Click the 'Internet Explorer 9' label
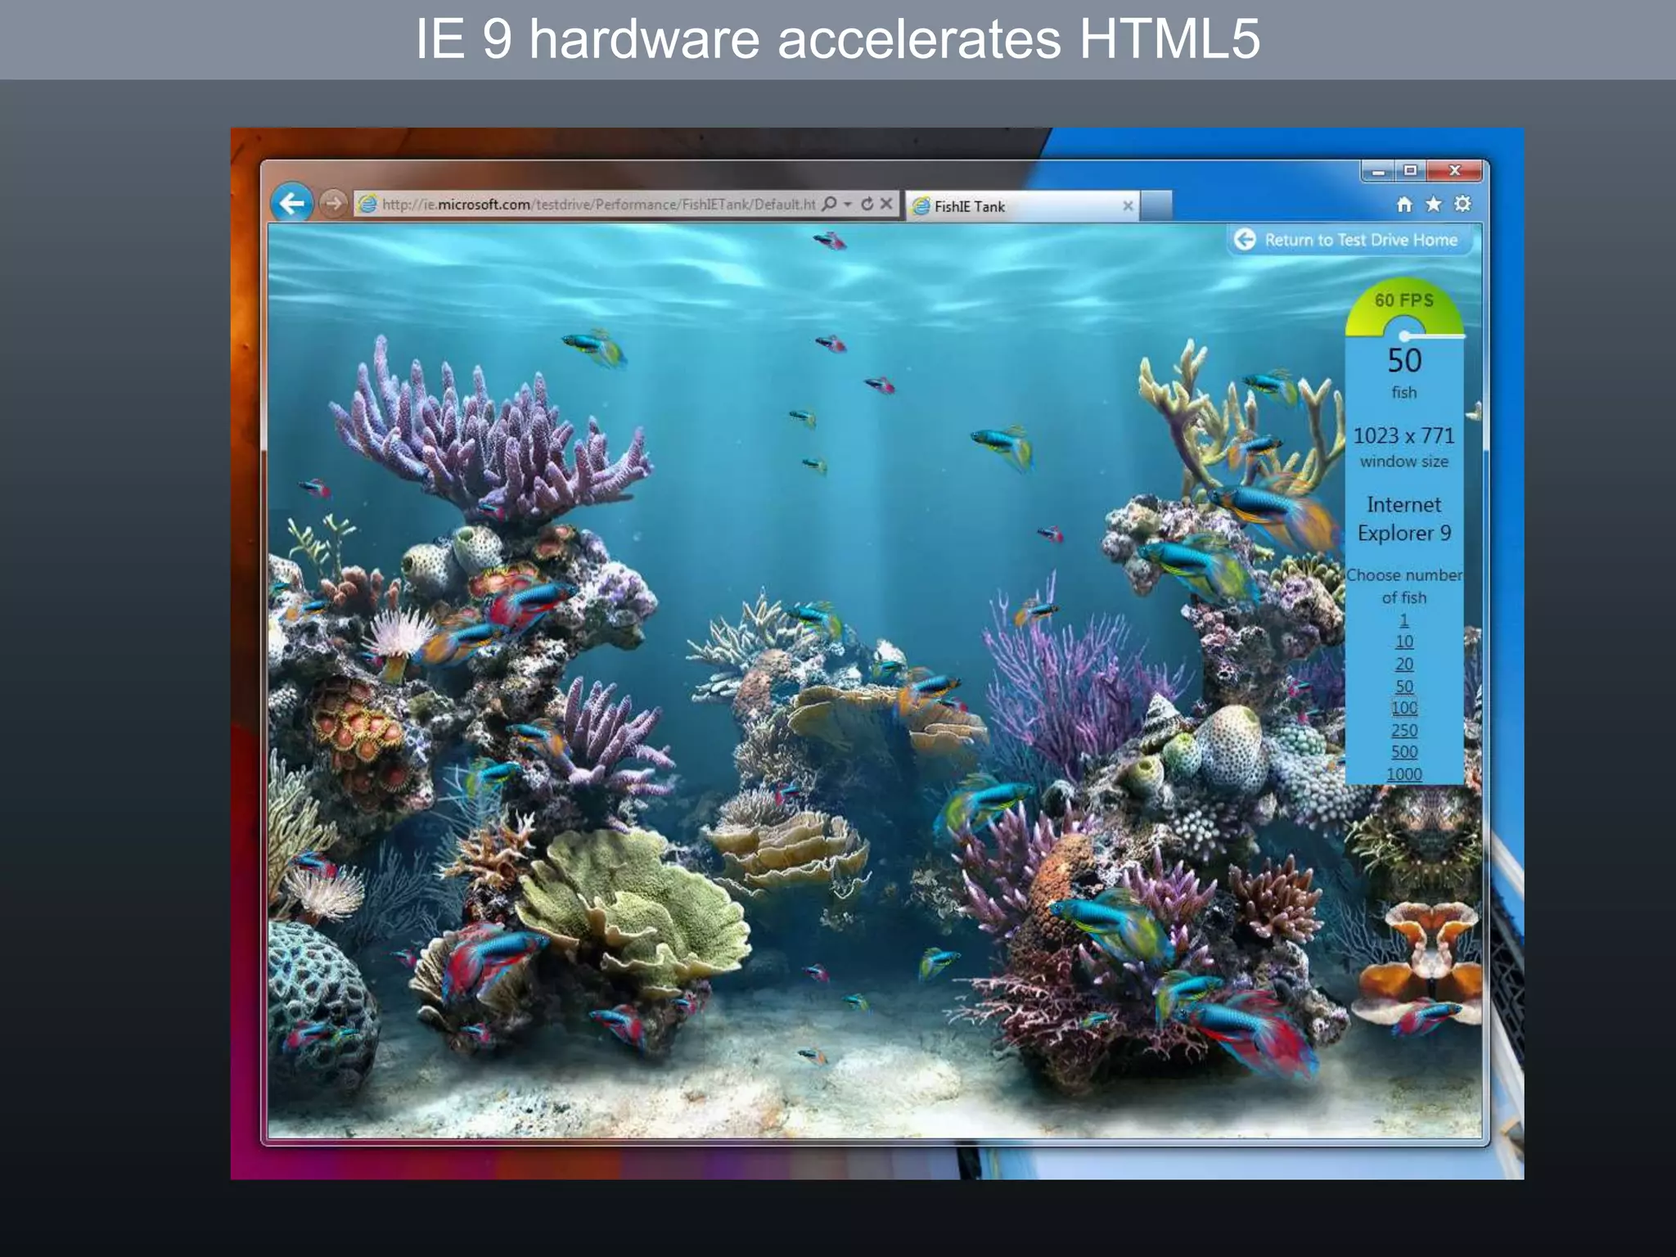 point(1404,519)
